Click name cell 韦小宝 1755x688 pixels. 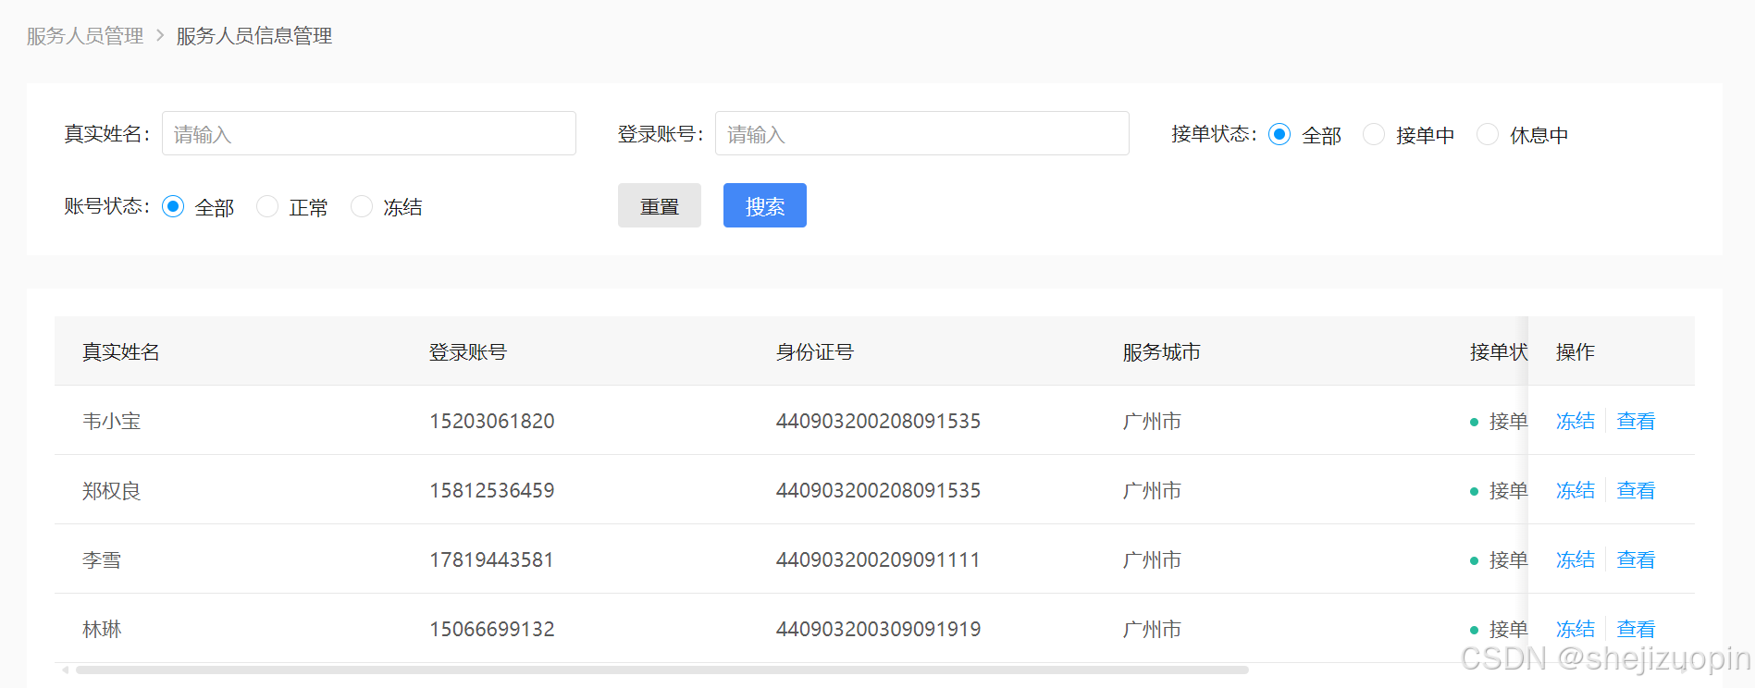[x=112, y=421]
